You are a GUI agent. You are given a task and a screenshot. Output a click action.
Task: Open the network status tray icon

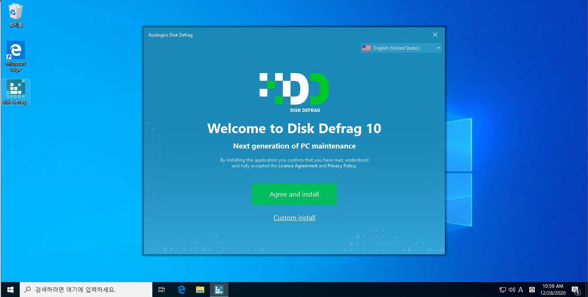coord(503,290)
